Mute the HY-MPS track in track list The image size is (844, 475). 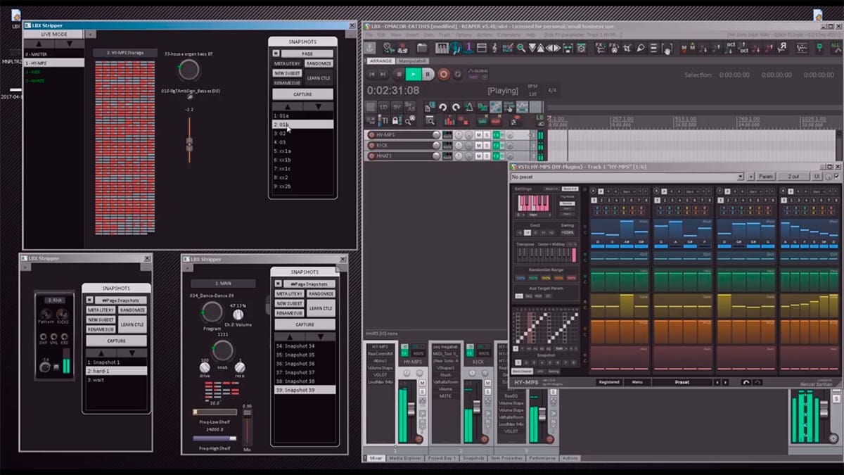coord(478,134)
